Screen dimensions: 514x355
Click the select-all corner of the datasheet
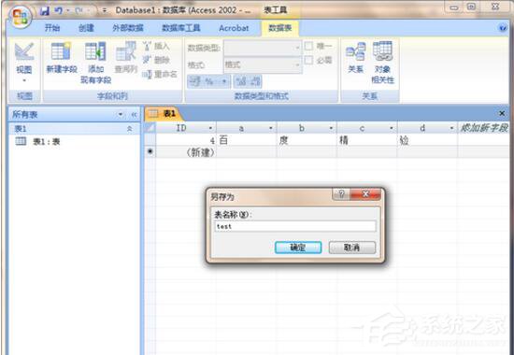pos(150,127)
